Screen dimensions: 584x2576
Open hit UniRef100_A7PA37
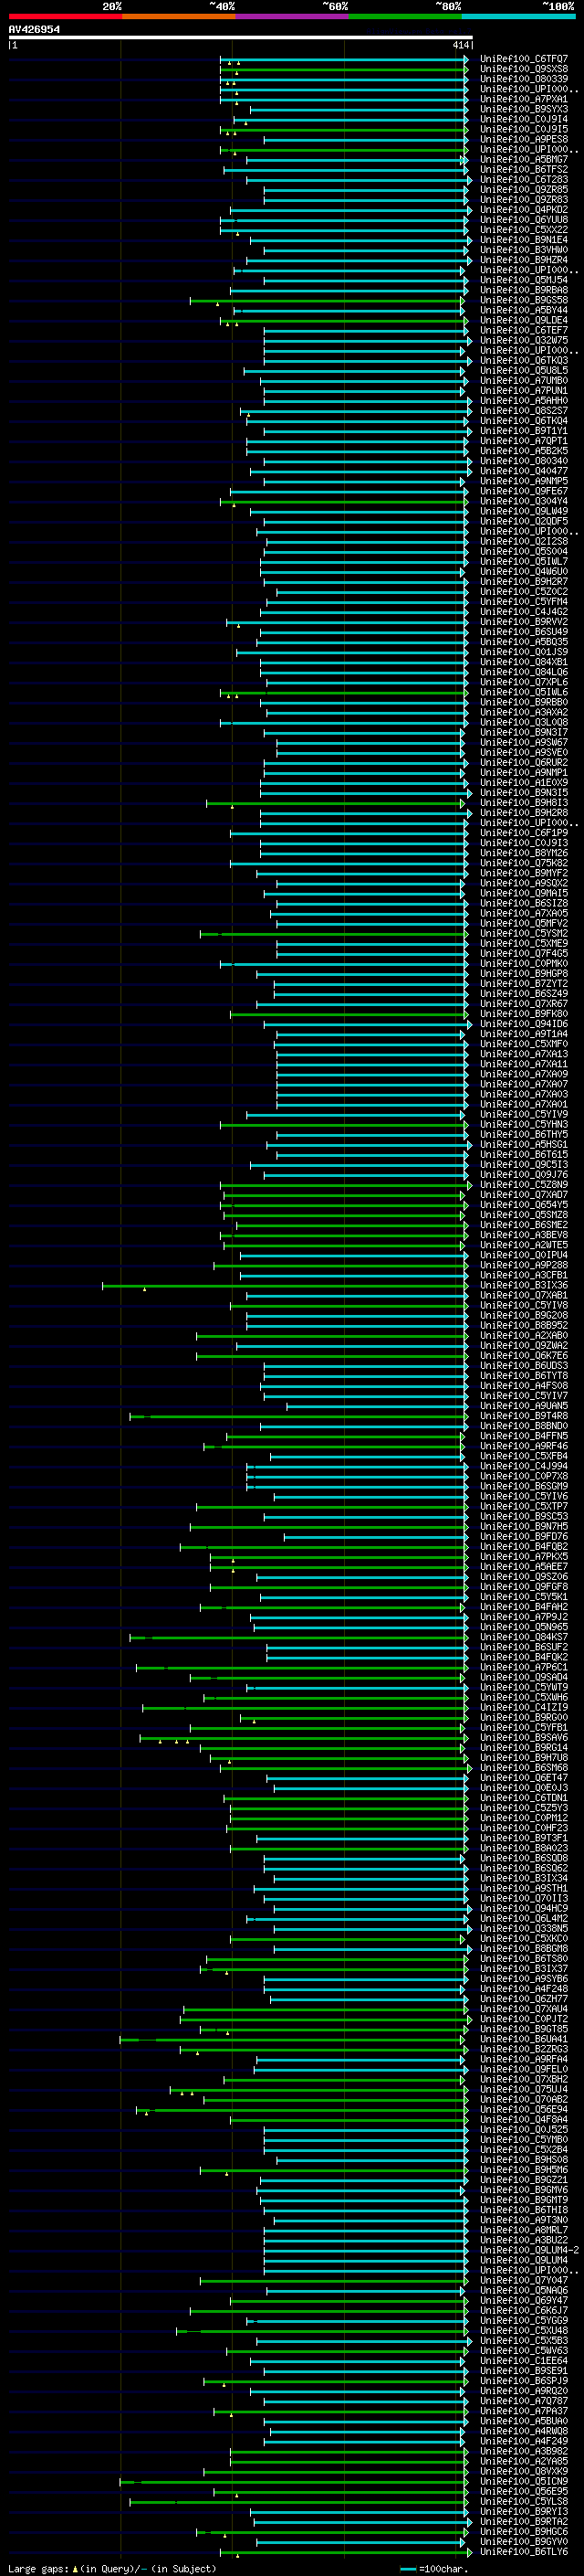click(x=523, y=2411)
